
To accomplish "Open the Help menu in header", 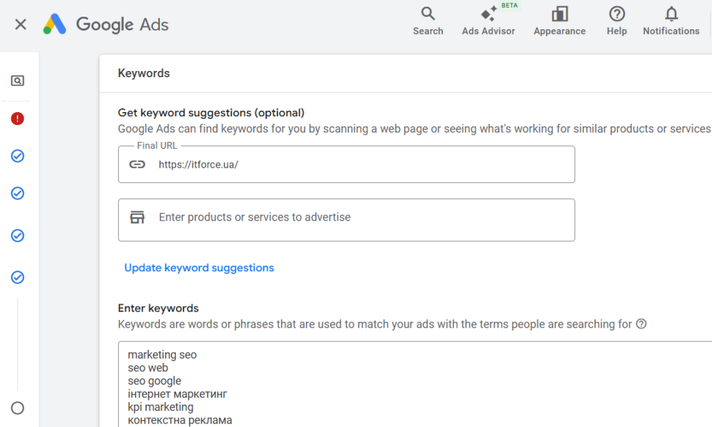I will click(616, 22).
